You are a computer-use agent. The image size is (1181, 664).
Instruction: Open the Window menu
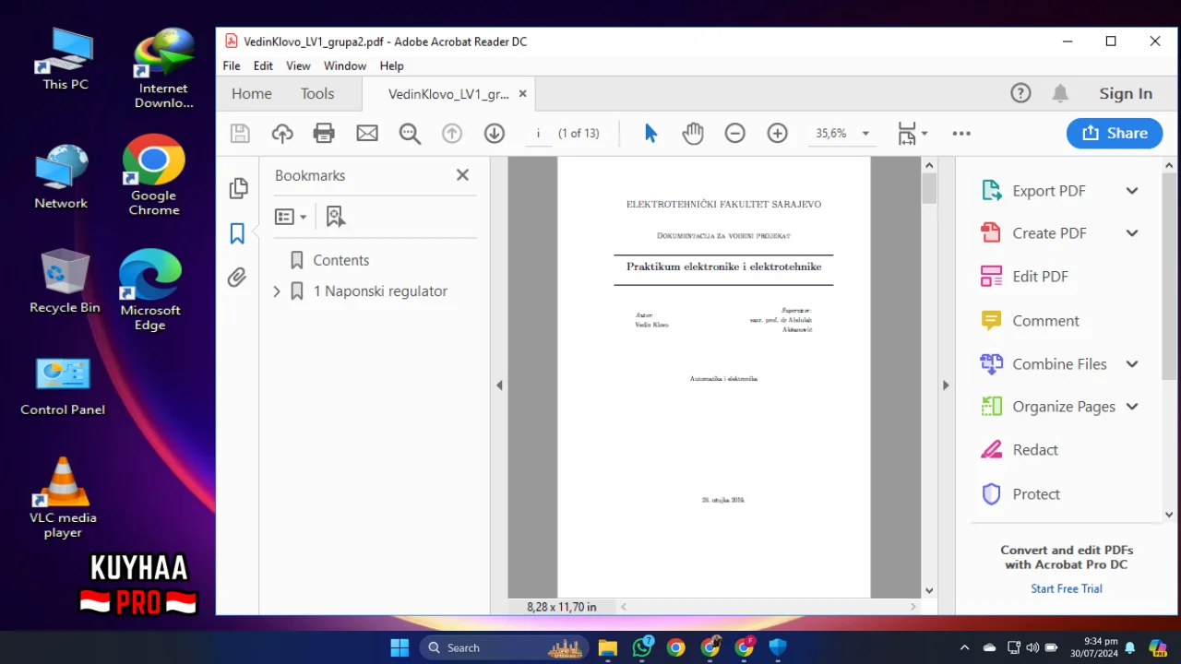point(345,65)
